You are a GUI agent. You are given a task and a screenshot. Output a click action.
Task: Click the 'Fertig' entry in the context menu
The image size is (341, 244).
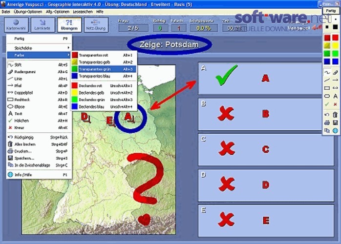[x=39, y=39]
